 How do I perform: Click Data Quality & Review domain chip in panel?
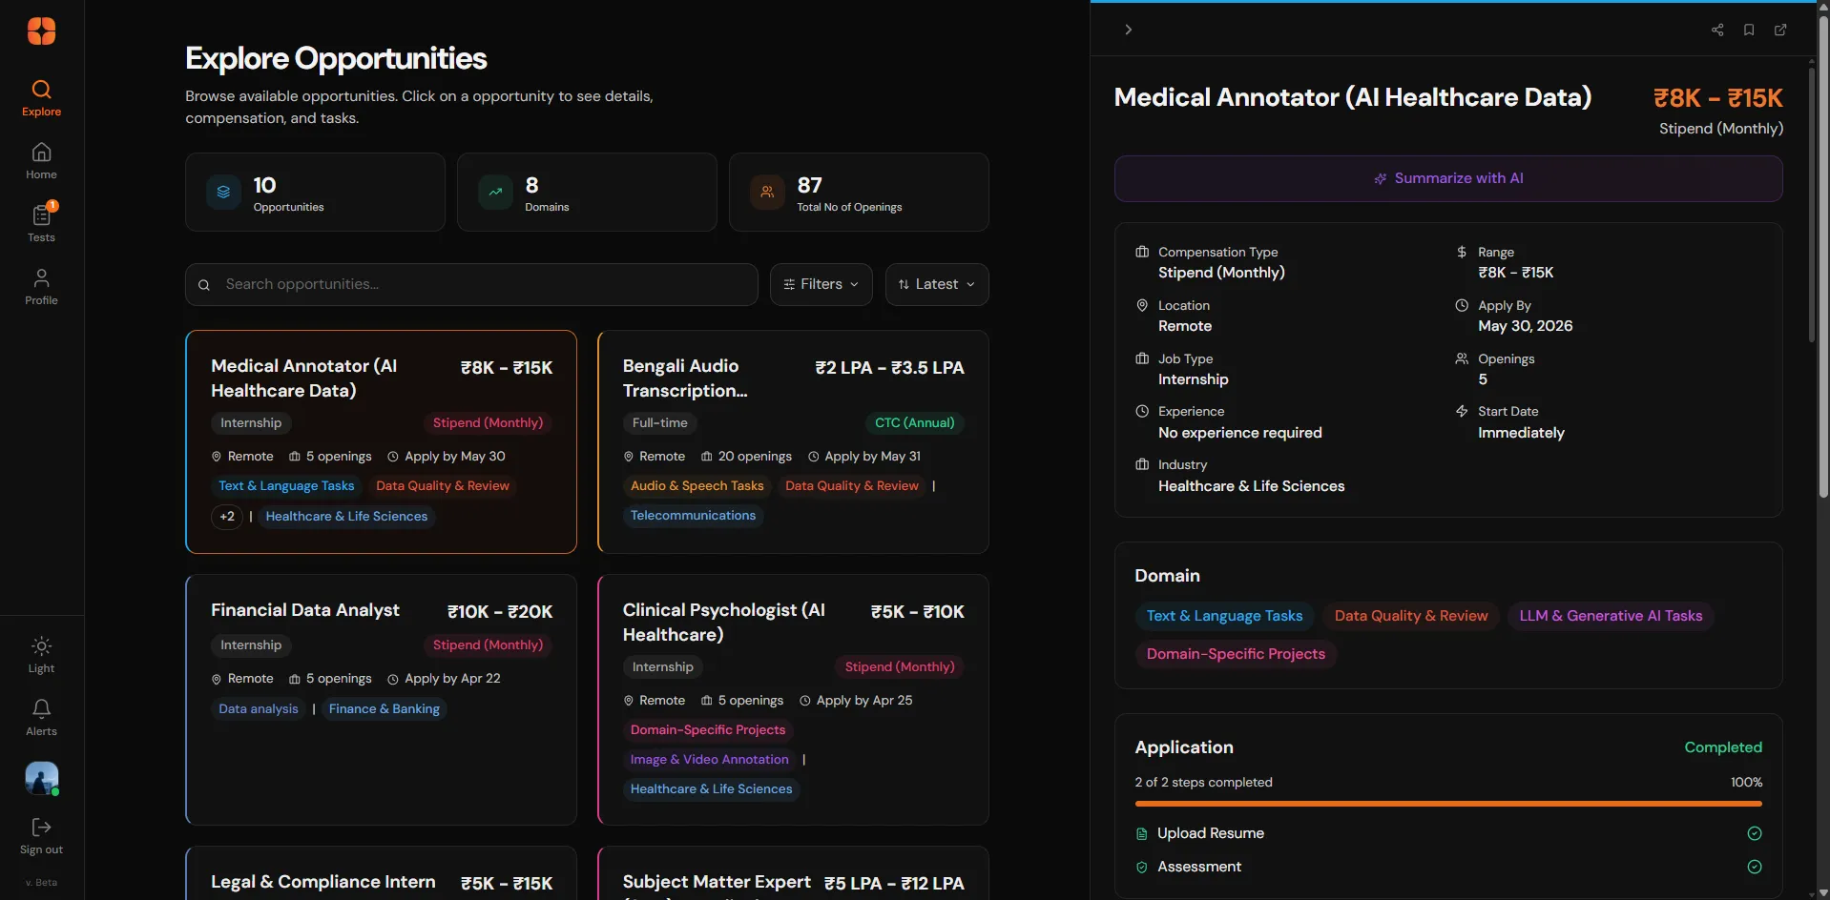pyautogui.click(x=1410, y=616)
